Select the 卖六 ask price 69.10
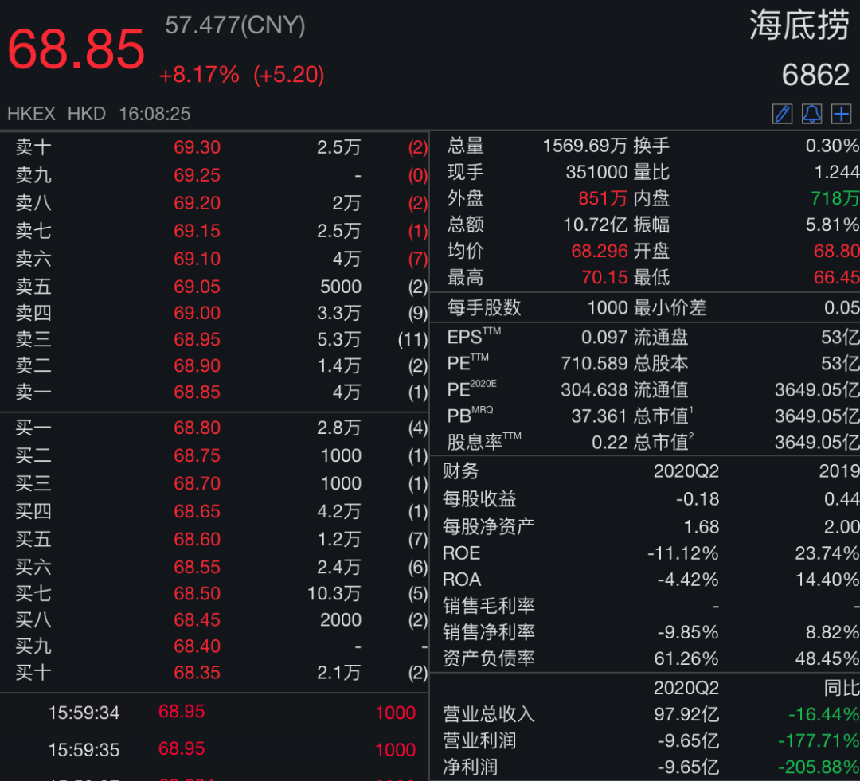Viewport: 860px width, 781px height. point(197,259)
